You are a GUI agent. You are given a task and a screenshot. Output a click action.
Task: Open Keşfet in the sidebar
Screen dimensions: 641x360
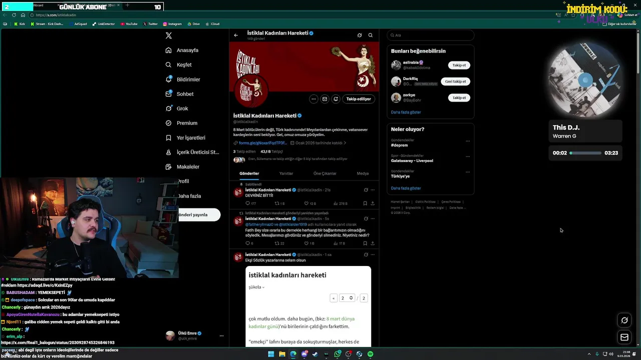tap(179, 65)
